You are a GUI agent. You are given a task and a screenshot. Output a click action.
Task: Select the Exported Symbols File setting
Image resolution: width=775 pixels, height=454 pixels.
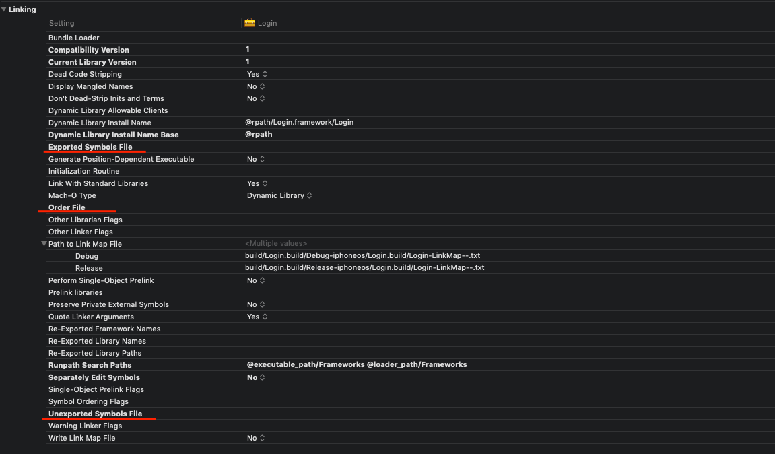pyautogui.click(x=90, y=147)
